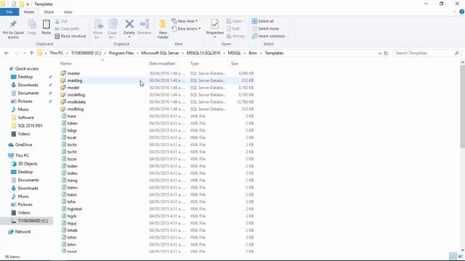The image size is (465, 261).
Task: Sort by Name column header
Action: [65, 64]
